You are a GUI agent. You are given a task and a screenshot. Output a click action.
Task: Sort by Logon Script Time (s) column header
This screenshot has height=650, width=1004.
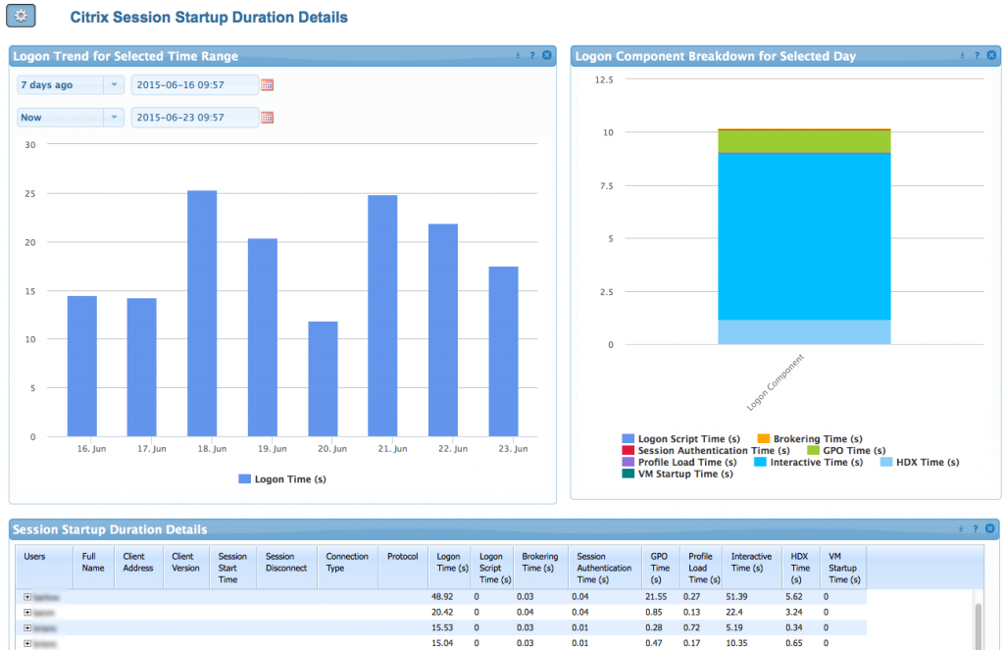[492, 567]
